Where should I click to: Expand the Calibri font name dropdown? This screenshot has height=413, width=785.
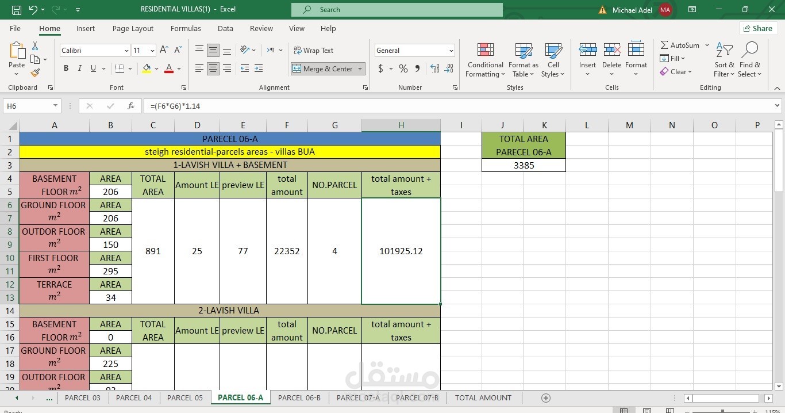[x=126, y=51]
